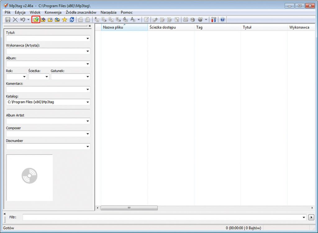The height and width of the screenshot is (233, 318).
Task: Click the cover art placeholder box
Action: (30, 178)
